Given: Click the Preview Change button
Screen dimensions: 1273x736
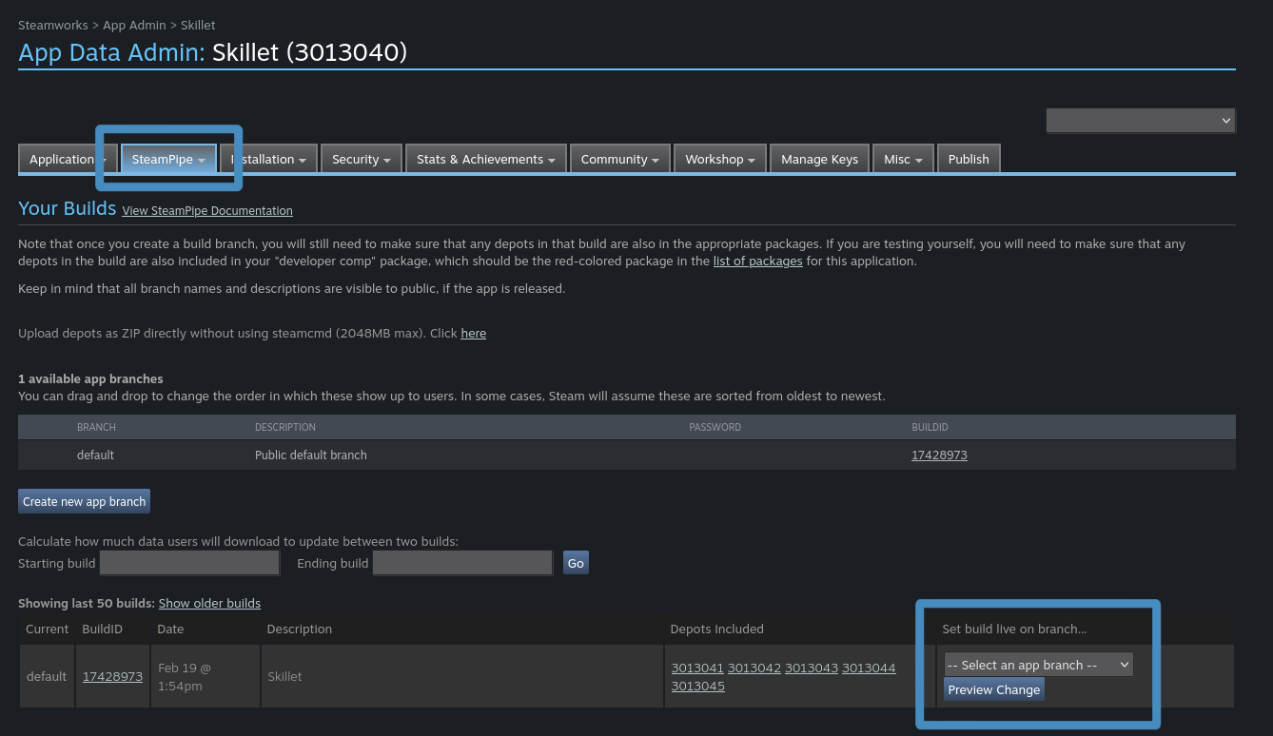Looking at the screenshot, I should pos(993,690).
